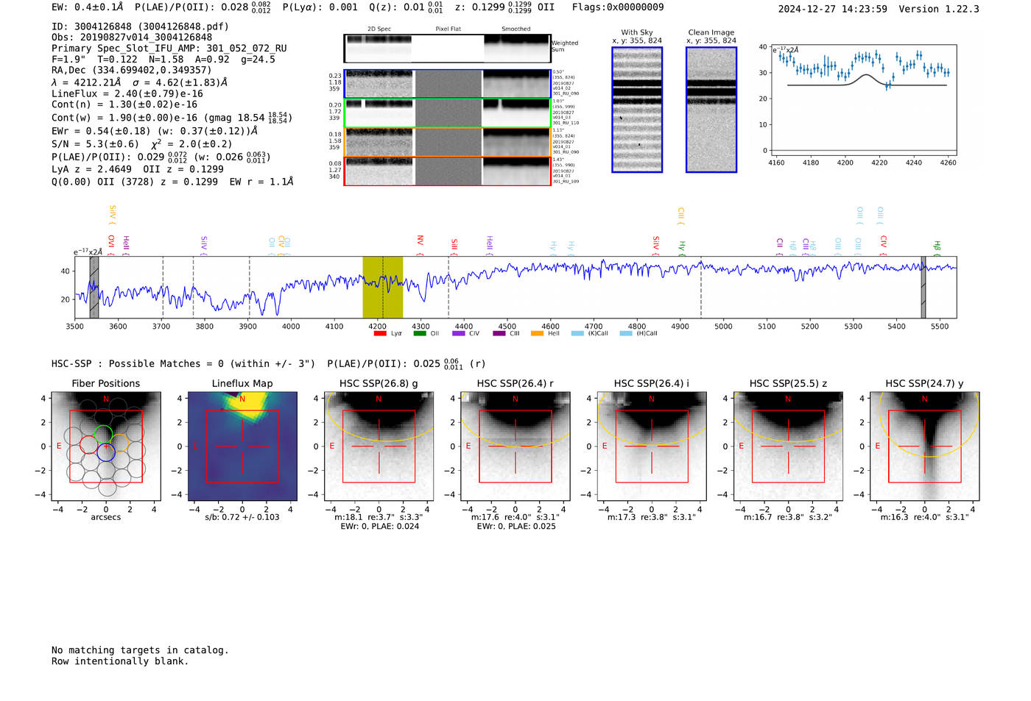Click the "Pixel Flat" column header
The height and width of the screenshot is (701, 1031).
pyautogui.click(x=448, y=29)
